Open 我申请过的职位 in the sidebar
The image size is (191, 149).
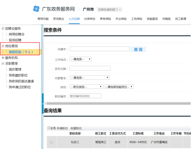(x=20, y=87)
